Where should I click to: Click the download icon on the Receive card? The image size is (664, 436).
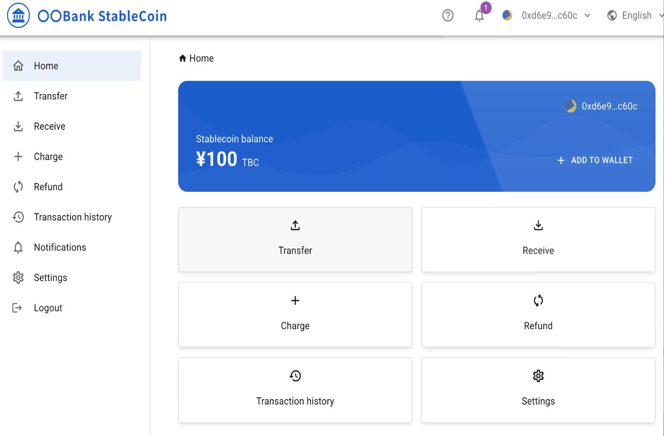(x=538, y=225)
